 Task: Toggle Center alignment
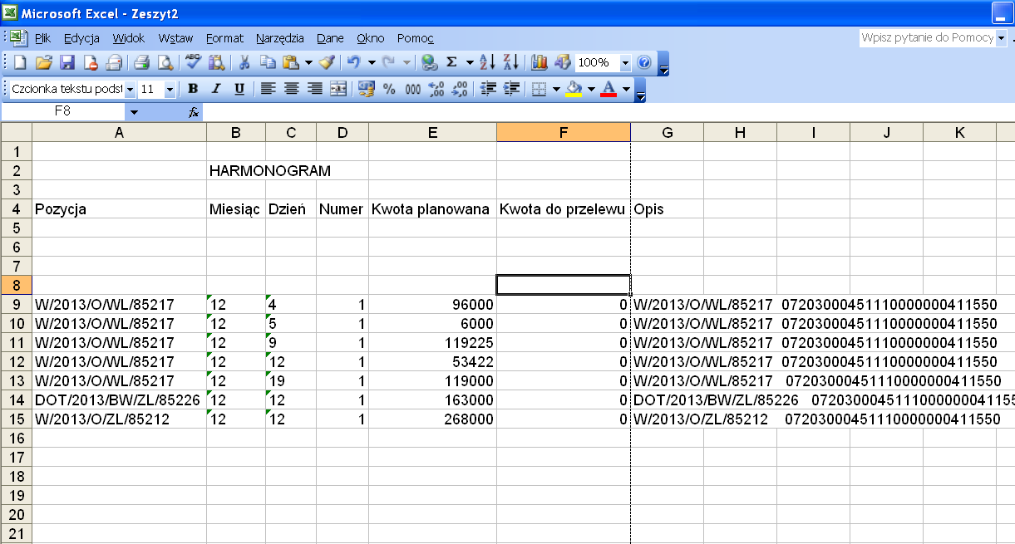pyautogui.click(x=291, y=89)
